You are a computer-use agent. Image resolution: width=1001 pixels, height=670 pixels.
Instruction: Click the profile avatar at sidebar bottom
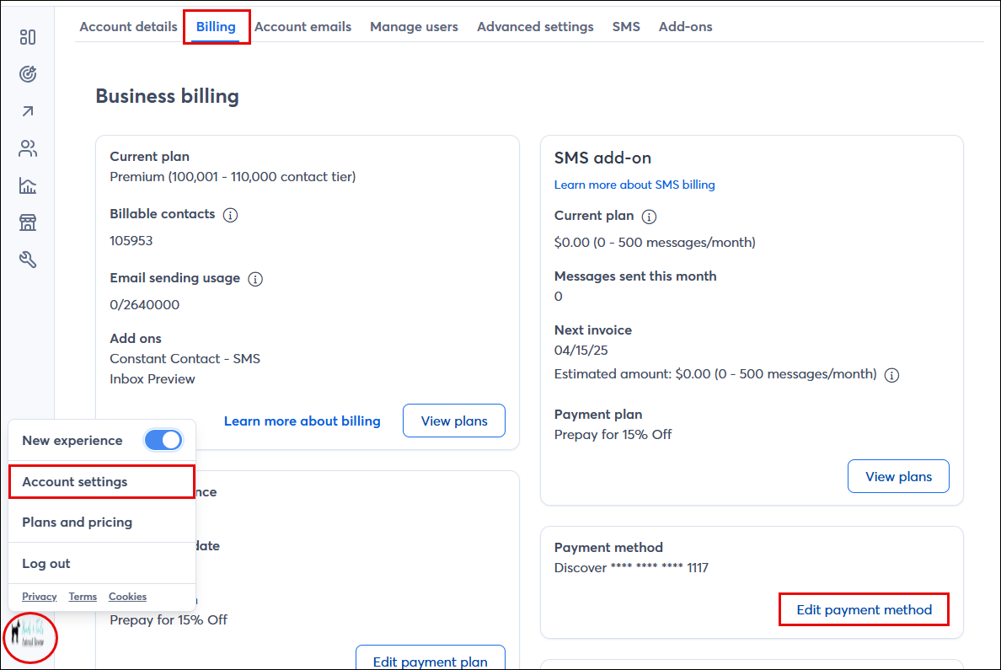(30, 637)
